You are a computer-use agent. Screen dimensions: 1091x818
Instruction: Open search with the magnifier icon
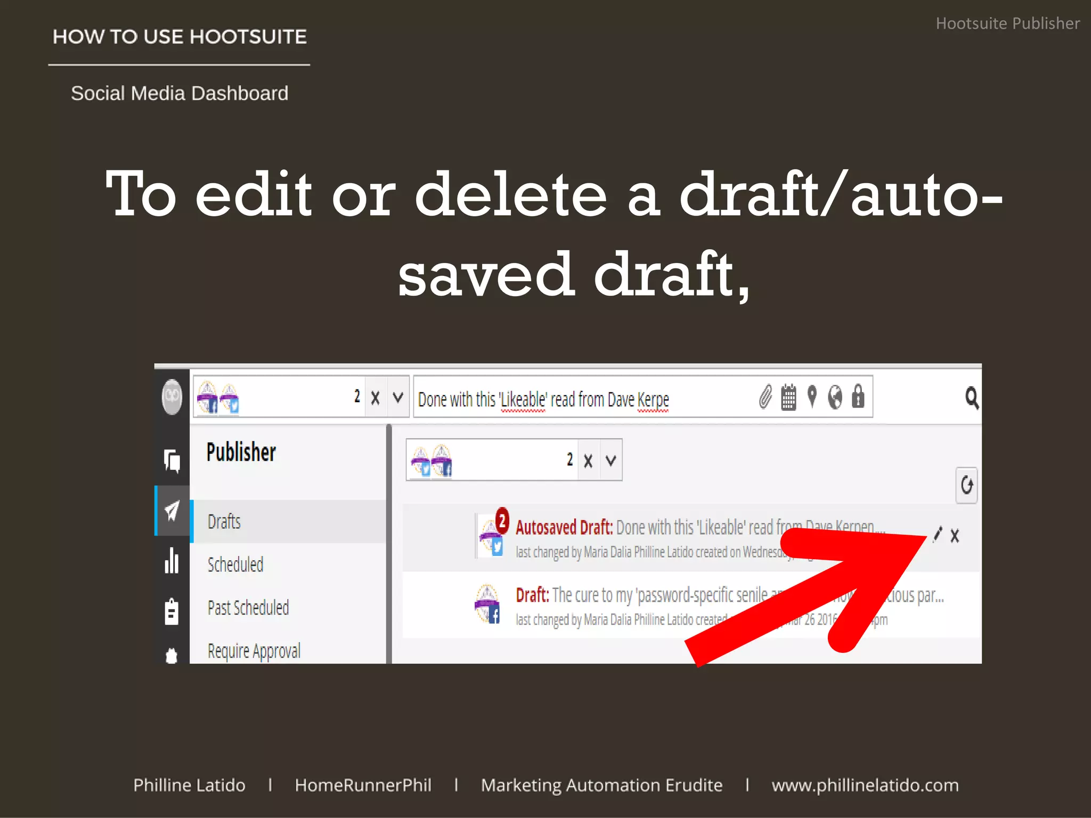(972, 398)
